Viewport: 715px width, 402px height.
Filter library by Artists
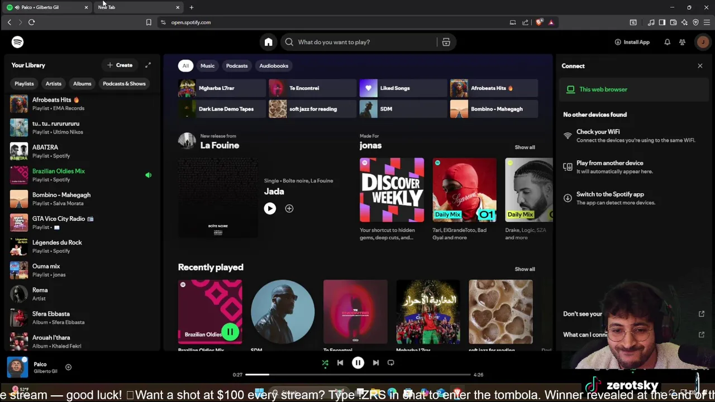(x=54, y=84)
